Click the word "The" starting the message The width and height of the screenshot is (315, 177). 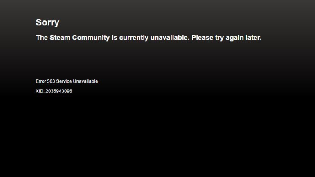click(x=42, y=38)
